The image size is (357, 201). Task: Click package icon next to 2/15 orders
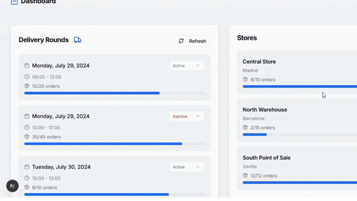(245, 127)
